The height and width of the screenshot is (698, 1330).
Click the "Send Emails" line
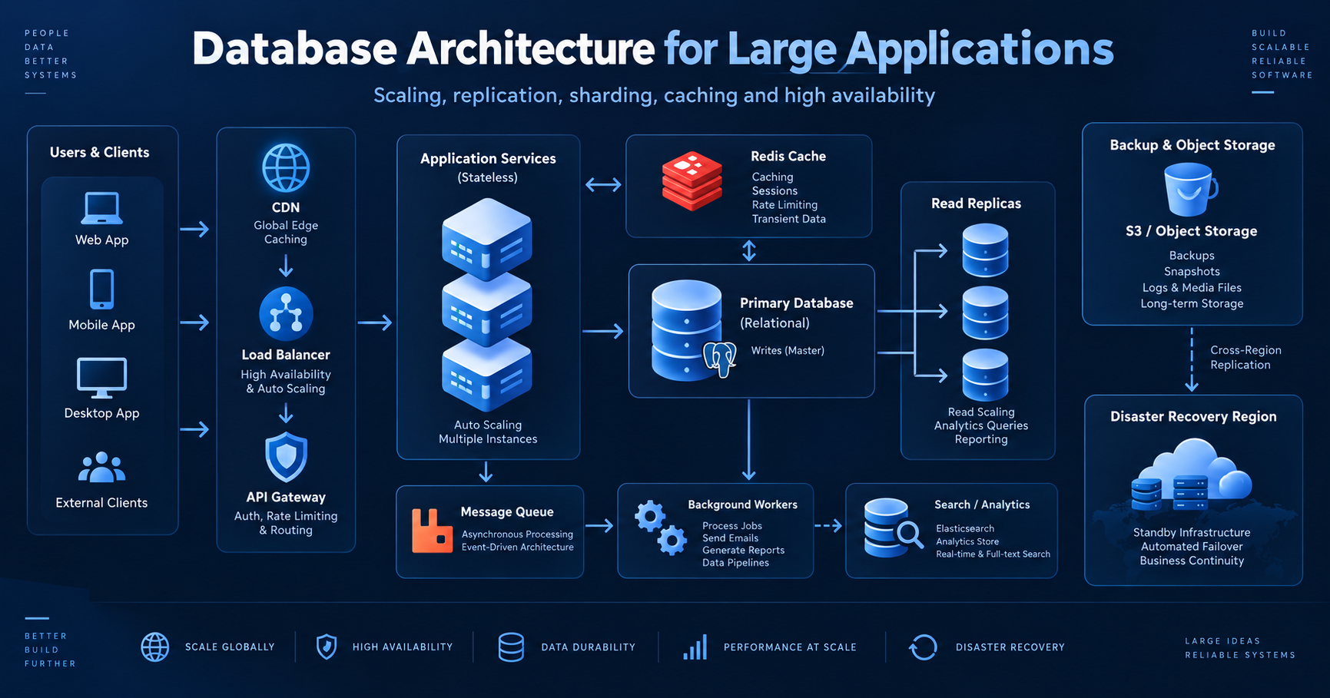click(730, 538)
